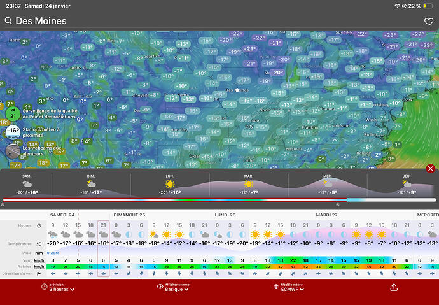Open Modèle météo ECMWF dropdown

[288, 287]
